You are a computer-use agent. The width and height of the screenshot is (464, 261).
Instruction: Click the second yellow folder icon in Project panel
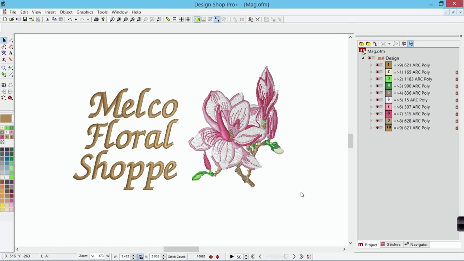coord(368,43)
